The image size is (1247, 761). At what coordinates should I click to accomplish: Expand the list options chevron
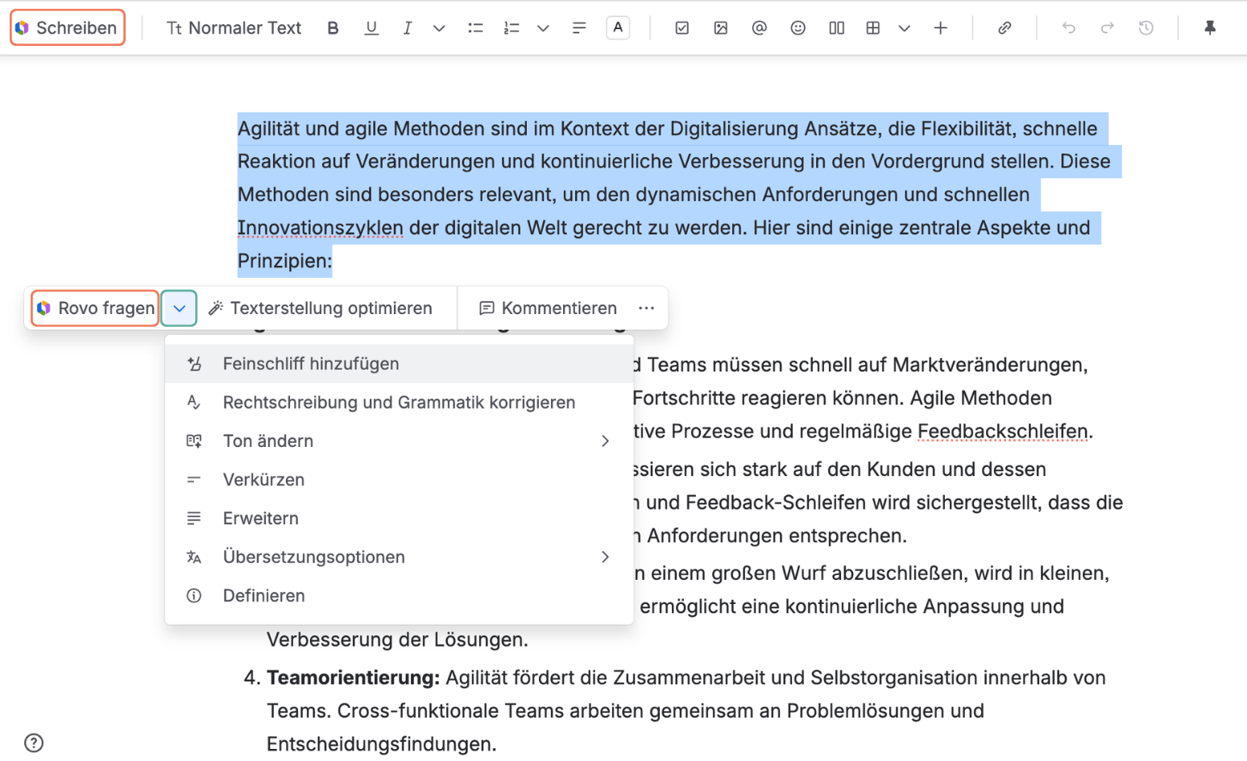[x=543, y=28]
